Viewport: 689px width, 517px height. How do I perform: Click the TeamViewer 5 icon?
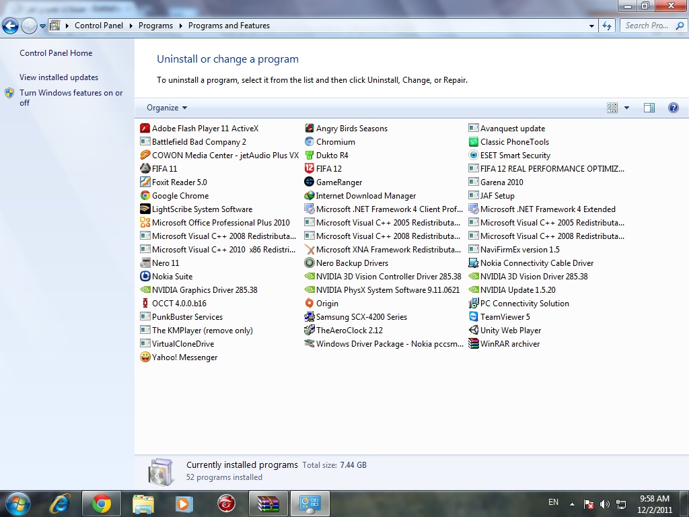click(473, 317)
